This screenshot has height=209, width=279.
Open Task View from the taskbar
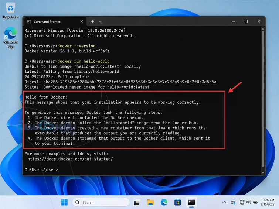pyautogui.click(x=137, y=202)
